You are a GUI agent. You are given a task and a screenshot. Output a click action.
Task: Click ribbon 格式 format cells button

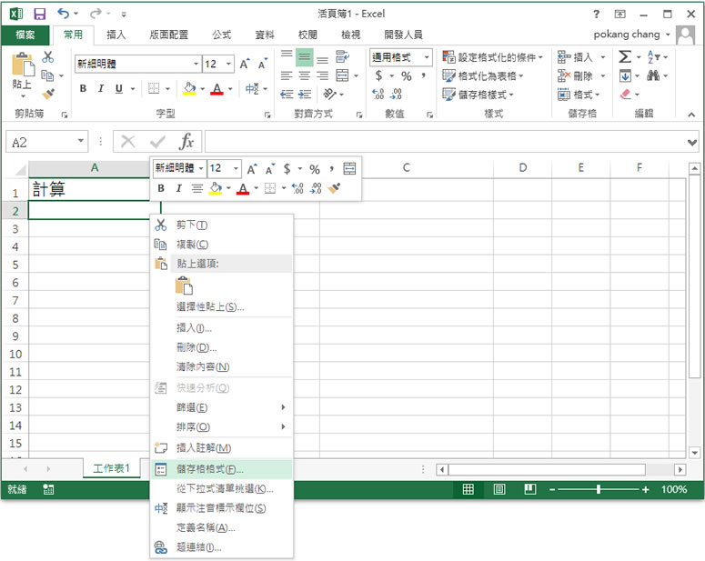coord(579,95)
